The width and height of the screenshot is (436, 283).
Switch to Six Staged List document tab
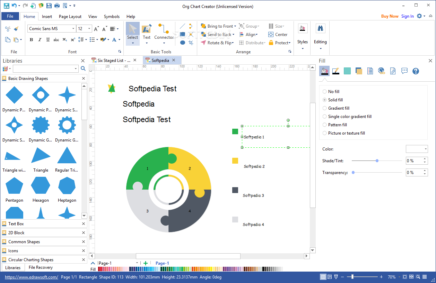[114, 60]
